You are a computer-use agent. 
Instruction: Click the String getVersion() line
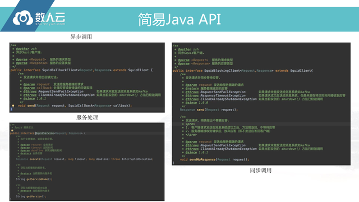pyautogui.click(x=31, y=196)
